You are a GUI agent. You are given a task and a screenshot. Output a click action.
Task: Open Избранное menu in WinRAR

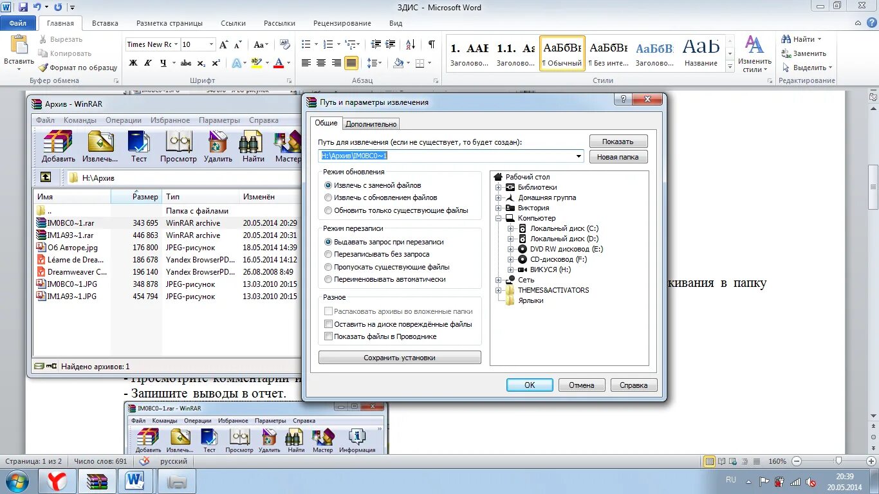[171, 120]
